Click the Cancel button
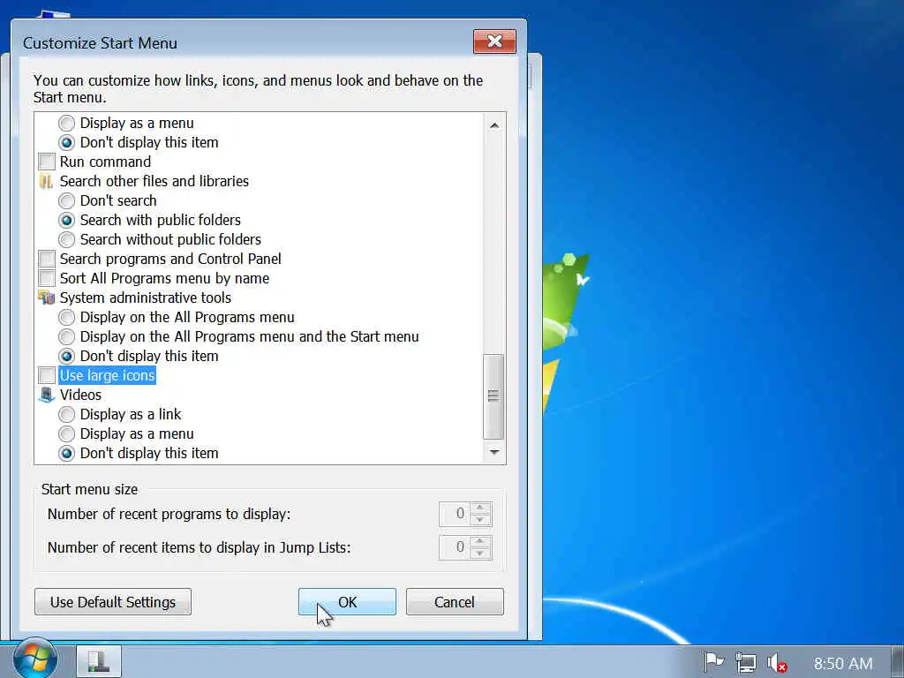 coord(455,602)
